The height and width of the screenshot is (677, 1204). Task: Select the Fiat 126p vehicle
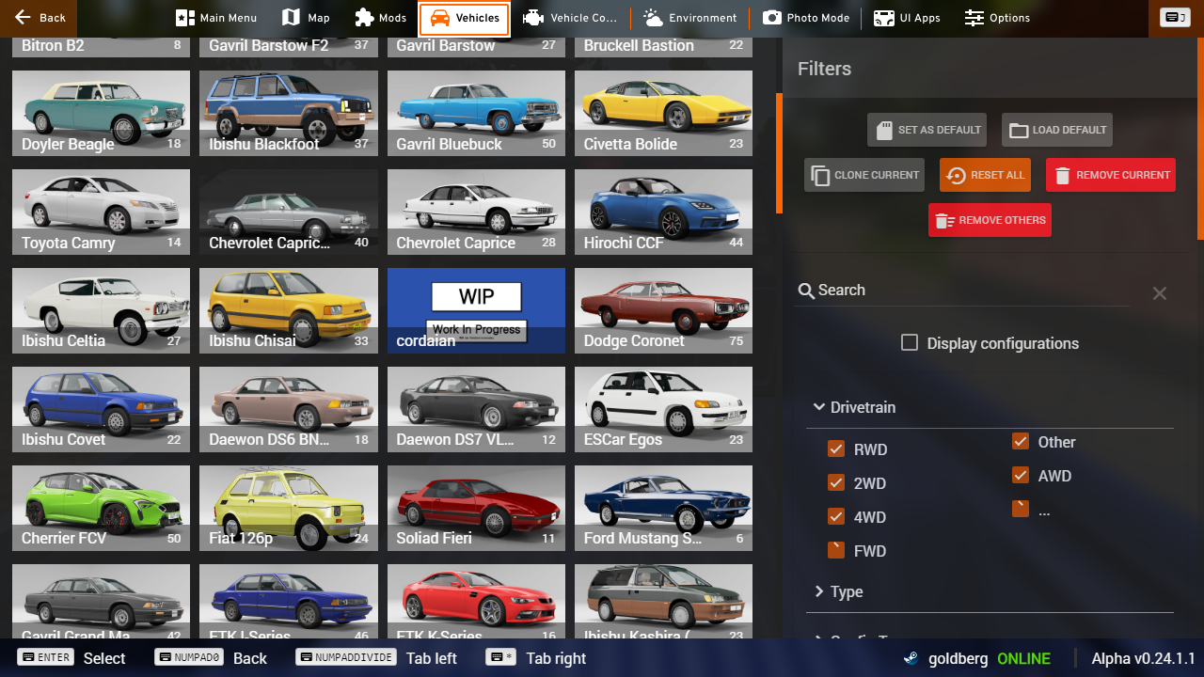[289, 508]
